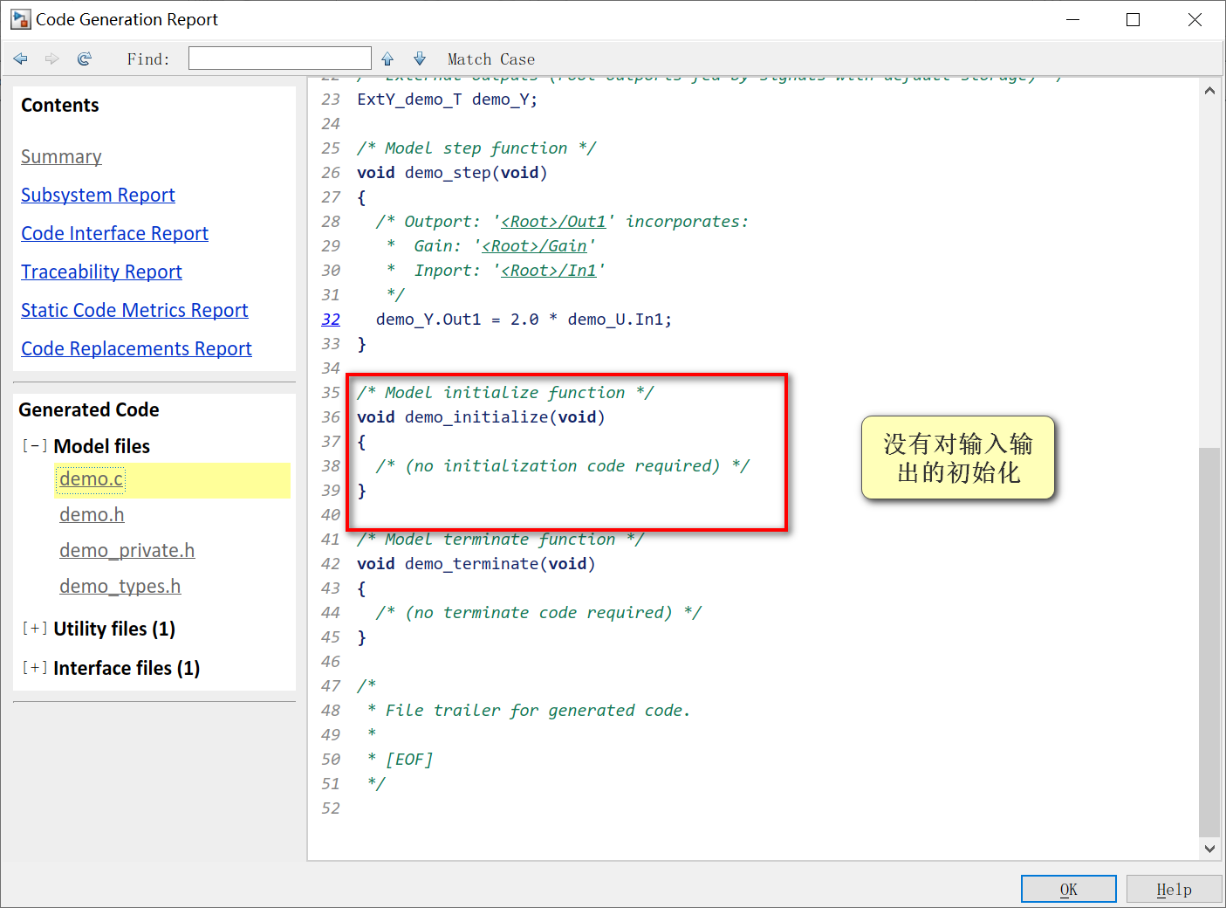Viewport: 1226px width, 908px height.
Task: Click the vertical scrollbar thumb
Action: pos(1209,643)
